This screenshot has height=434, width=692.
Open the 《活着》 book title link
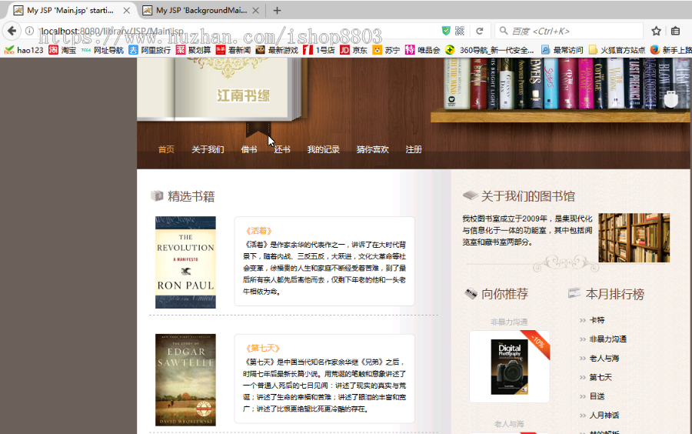tap(258, 230)
